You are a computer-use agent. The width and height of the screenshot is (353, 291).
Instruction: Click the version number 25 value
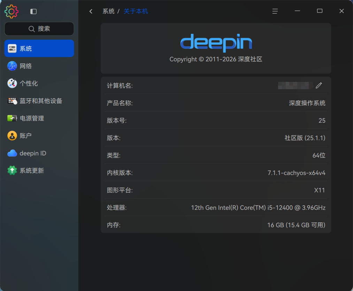[322, 121]
